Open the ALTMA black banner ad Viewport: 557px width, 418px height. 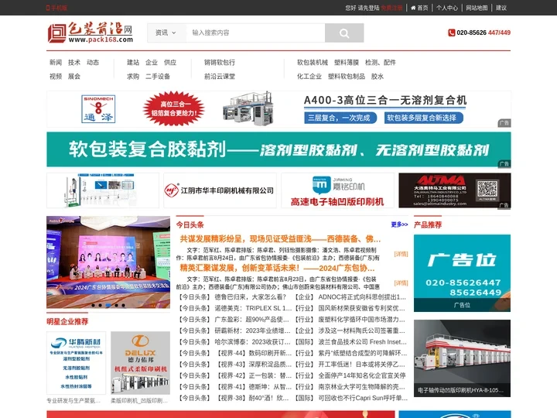[455, 190]
